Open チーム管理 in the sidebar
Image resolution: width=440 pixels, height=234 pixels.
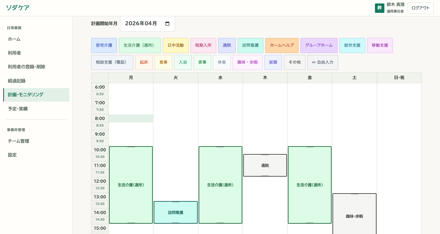[36, 141]
